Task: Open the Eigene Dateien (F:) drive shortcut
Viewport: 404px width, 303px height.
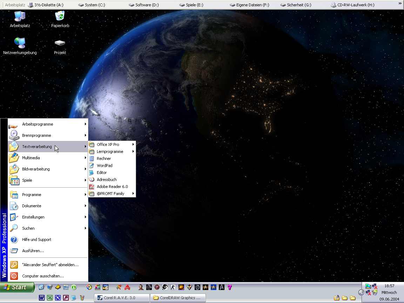Action: [x=249, y=5]
